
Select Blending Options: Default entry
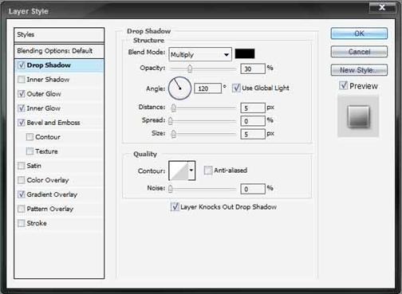[59, 51]
